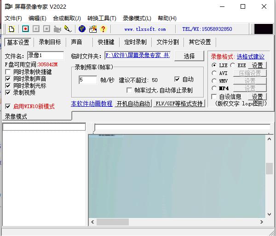276x236 pixels.
Task: Toggle 同时录制声音 checkbox
Action: click(x=8, y=79)
